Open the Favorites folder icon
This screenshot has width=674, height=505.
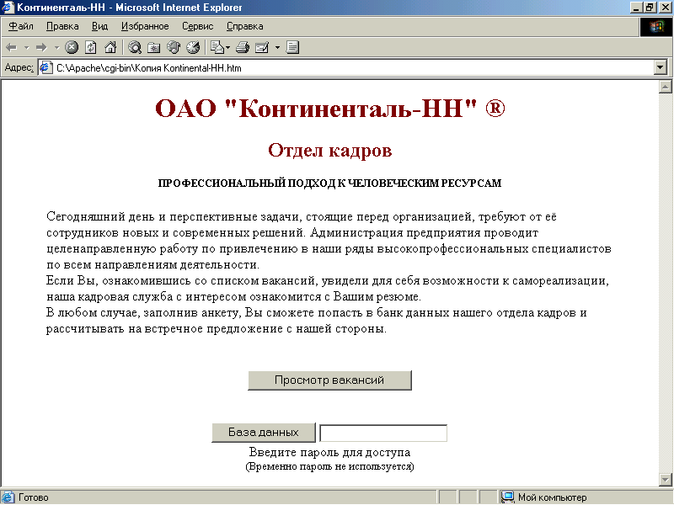pos(154,47)
